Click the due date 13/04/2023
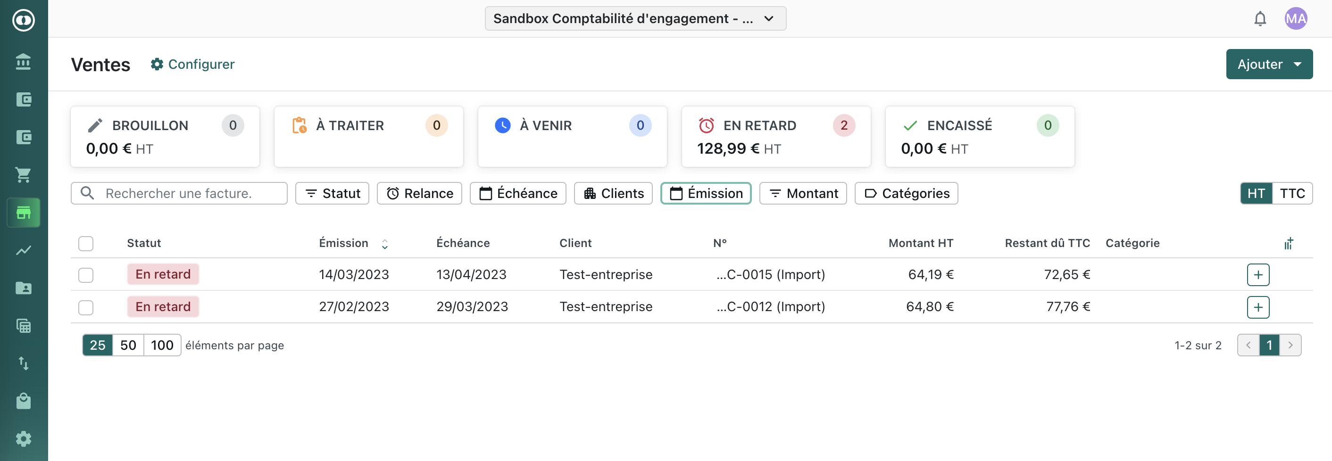The height and width of the screenshot is (461, 1332). (x=471, y=275)
